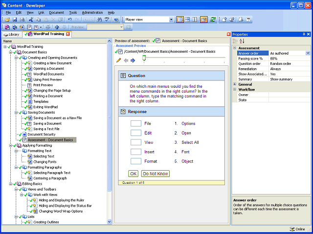
Task: Click the input box beside File
Action: (136, 123)
